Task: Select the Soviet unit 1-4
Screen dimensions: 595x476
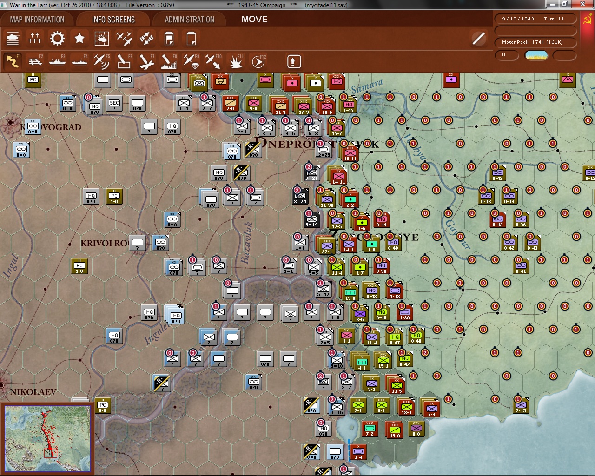Action: (x=358, y=452)
